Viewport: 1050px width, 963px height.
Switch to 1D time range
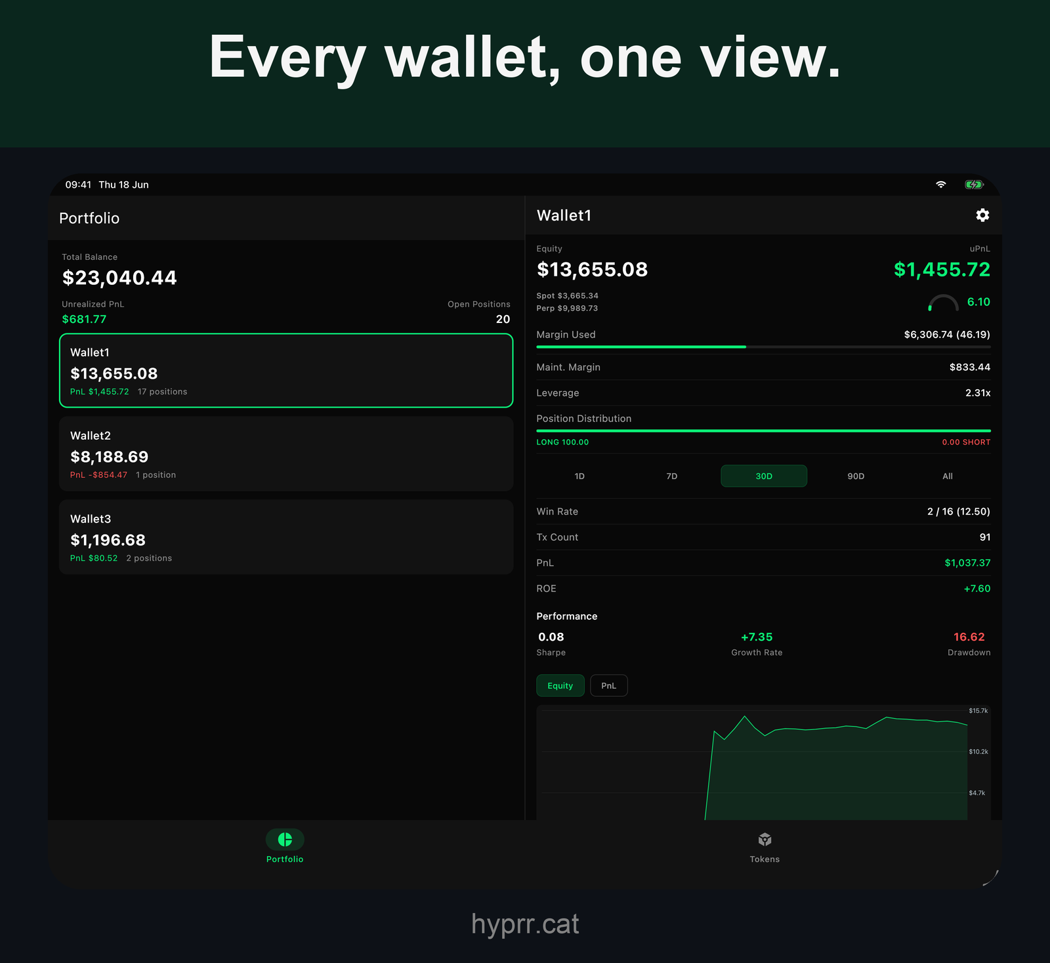point(579,476)
